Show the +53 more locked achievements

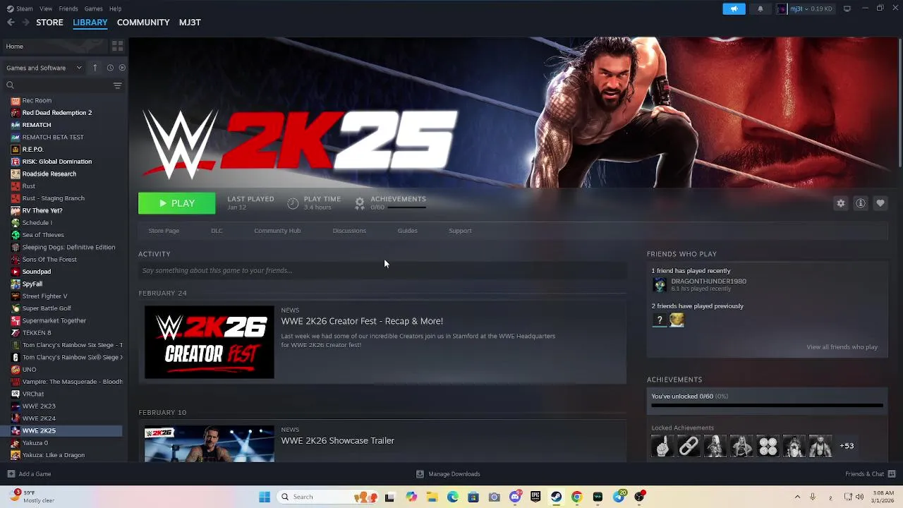point(847,446)
